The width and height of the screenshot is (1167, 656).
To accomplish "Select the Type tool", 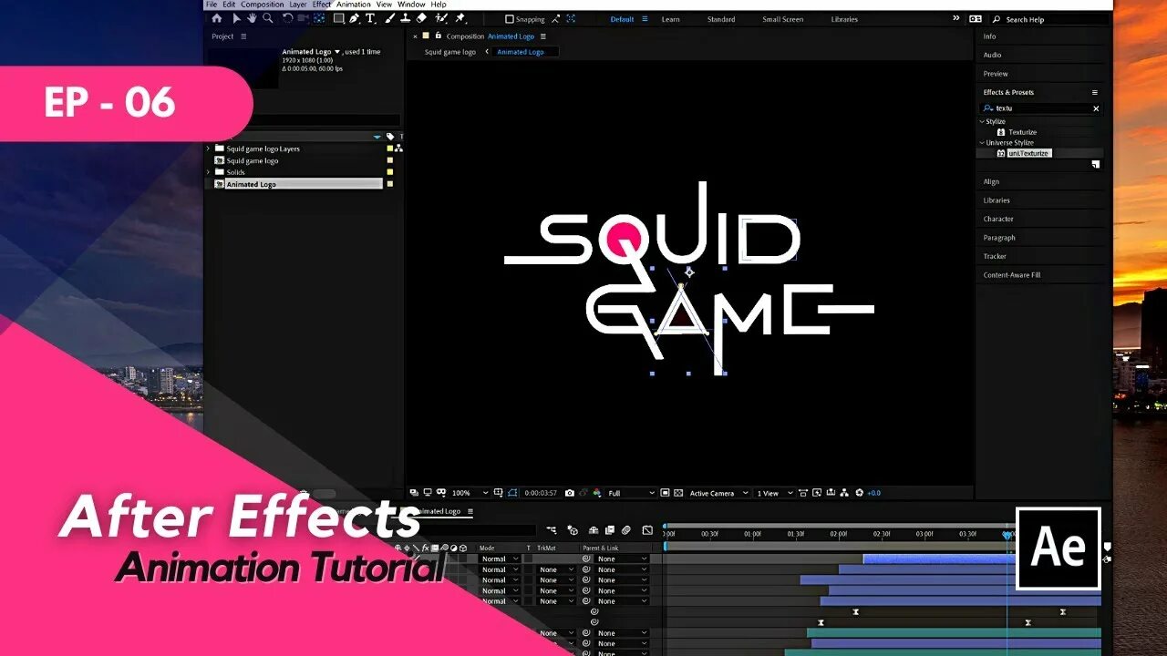I will point(371,18).
